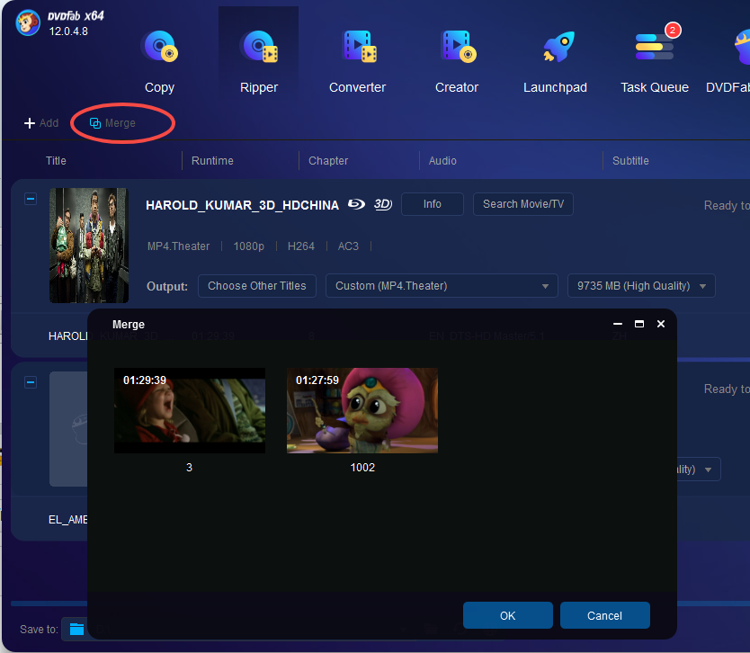Click the Merge toolbar button

pyautogui.click(x=113, y=123)
